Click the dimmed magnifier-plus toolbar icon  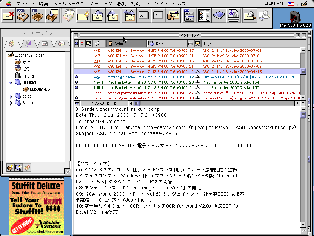264,16
